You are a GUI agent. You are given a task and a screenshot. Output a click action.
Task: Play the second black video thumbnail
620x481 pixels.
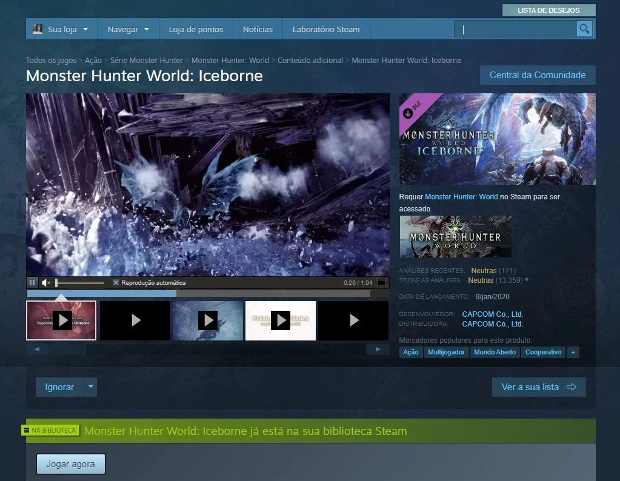(135, 320)
